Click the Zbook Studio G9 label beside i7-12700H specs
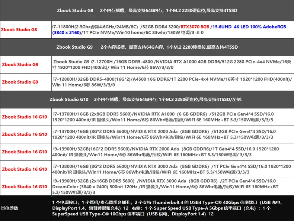The width and height of the screenshot is (294, 221). (x=26, y=65)
